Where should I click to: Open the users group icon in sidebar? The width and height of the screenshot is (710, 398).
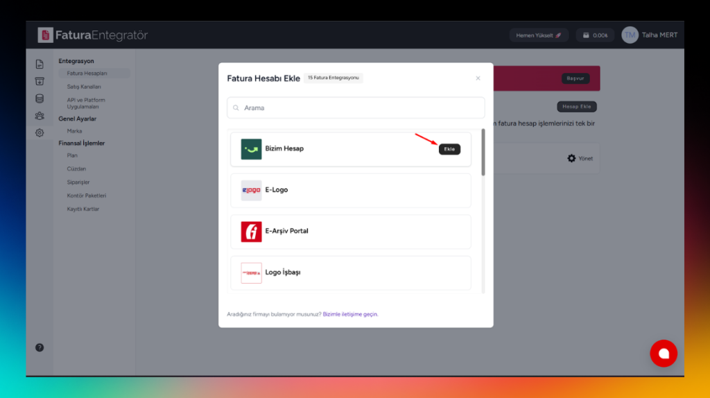coord(40,116)
